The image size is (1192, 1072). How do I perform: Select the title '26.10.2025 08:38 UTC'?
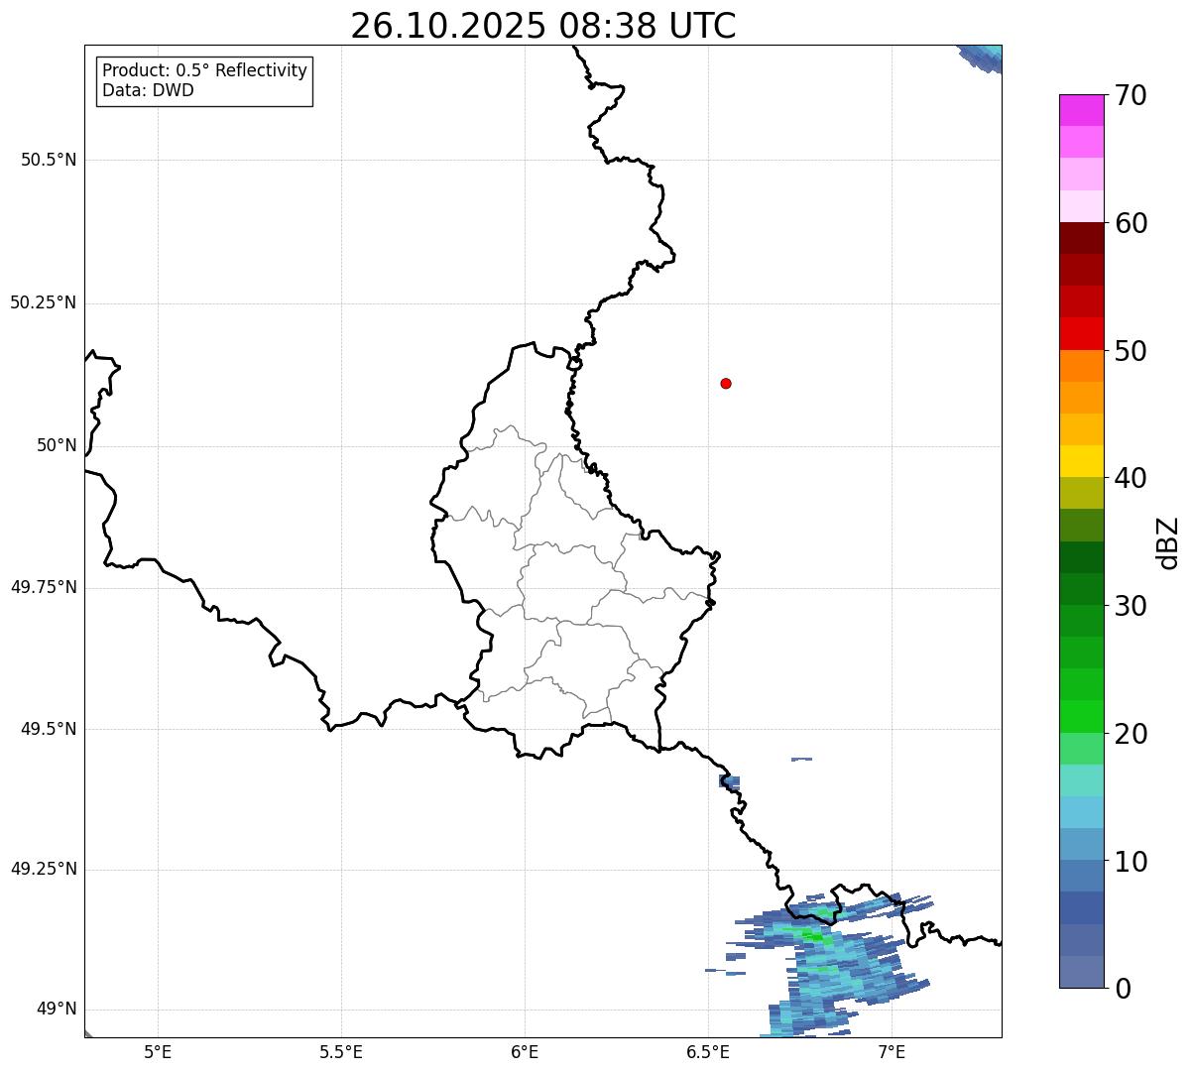pos(543,26)
